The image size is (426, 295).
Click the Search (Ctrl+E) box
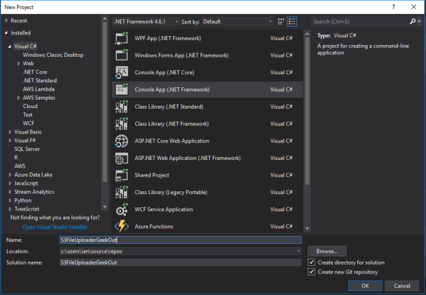[360, 21]
